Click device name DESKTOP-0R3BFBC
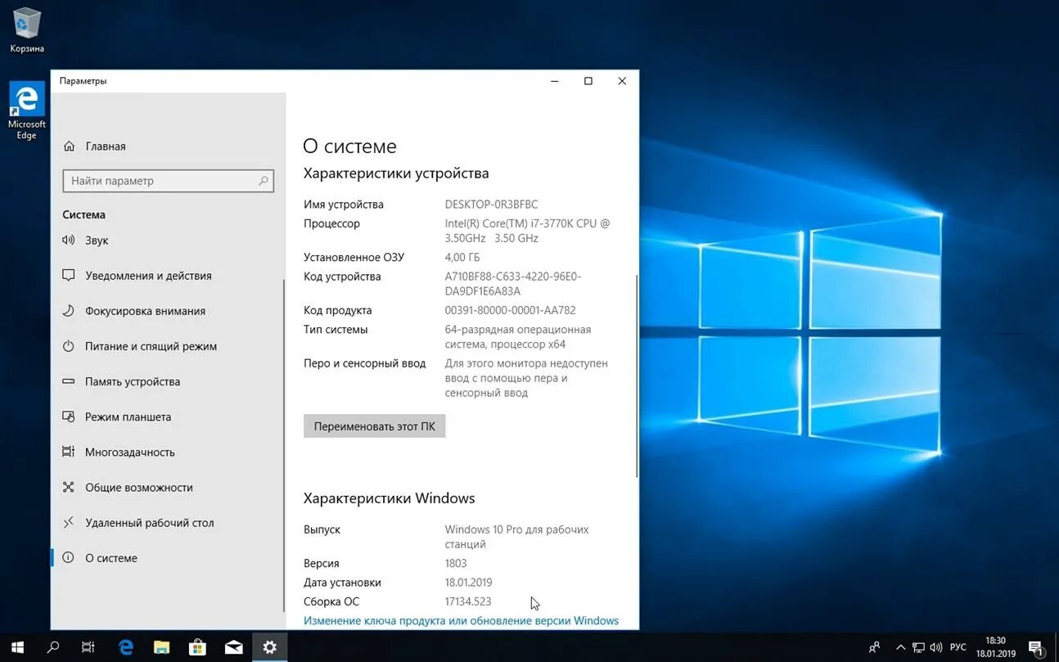The width and height of the screenshot is (1059, 662). point(491,205)
